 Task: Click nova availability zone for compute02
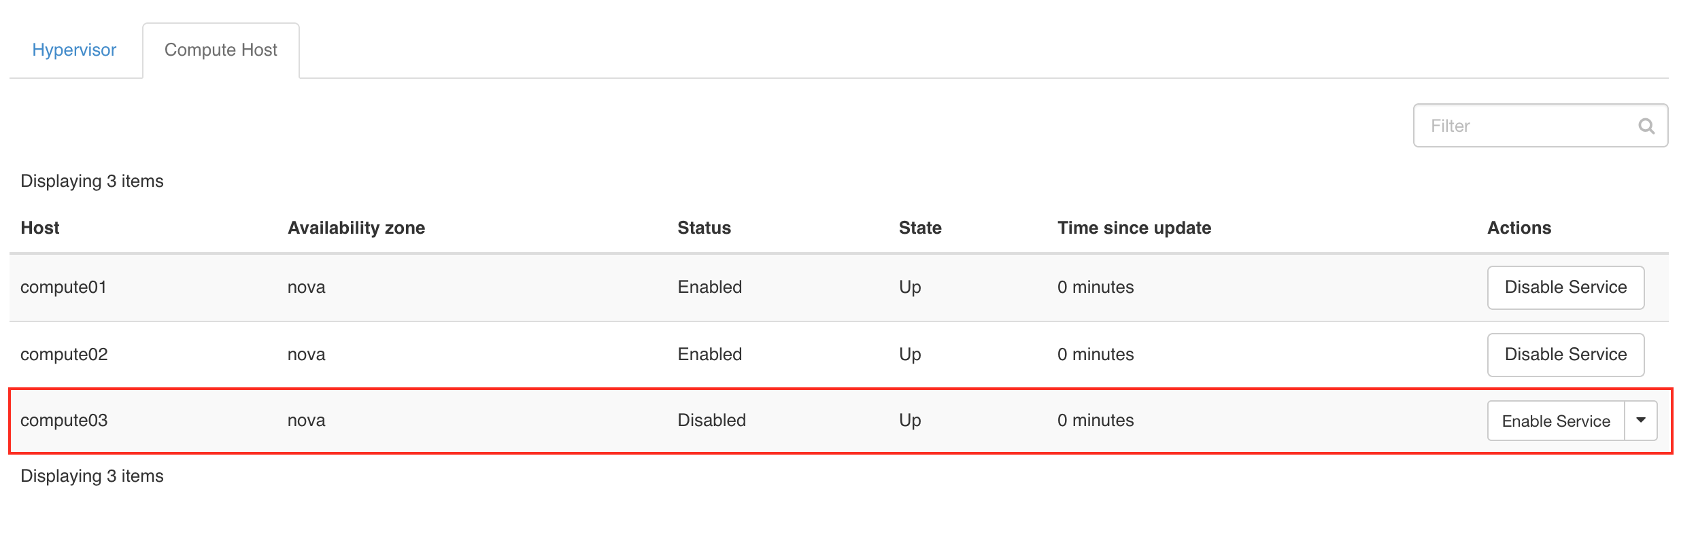pos(306,355)
